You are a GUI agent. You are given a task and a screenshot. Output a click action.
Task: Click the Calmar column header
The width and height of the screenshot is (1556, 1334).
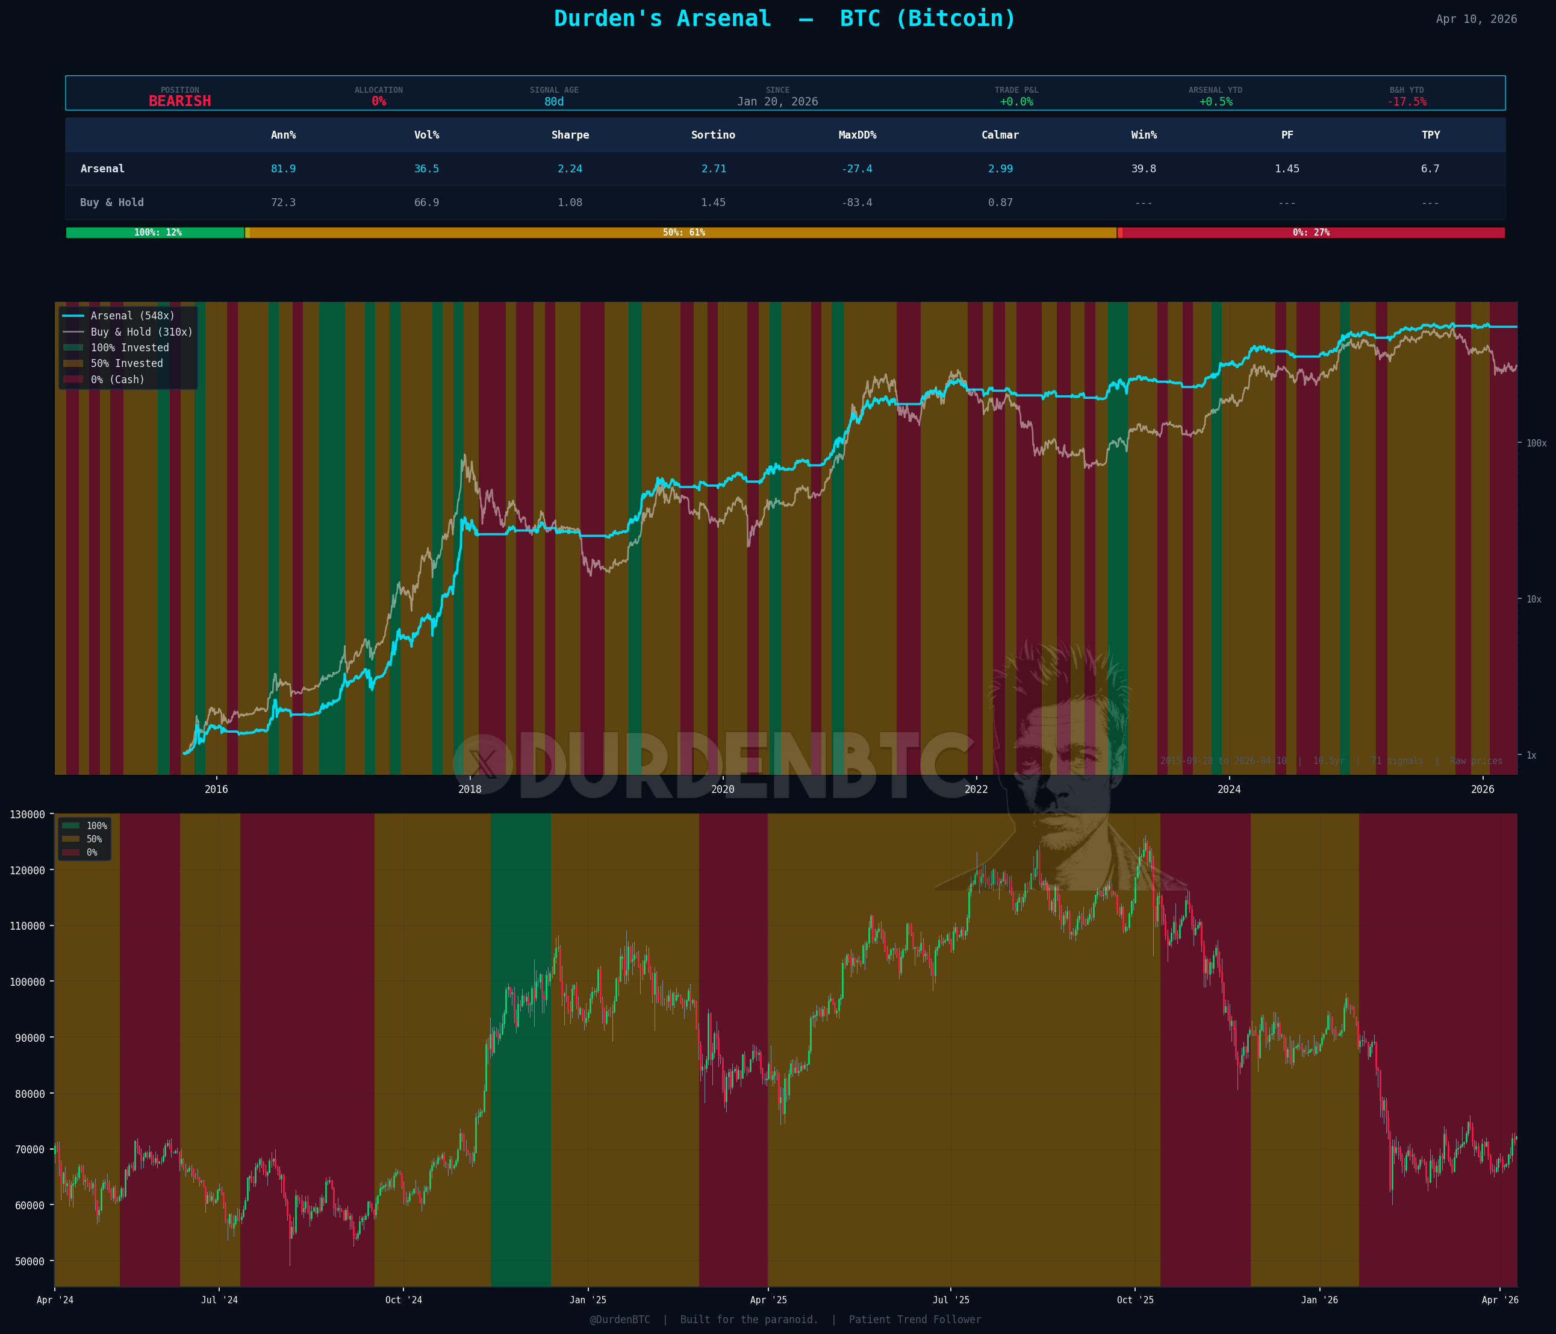[x=1000, y=136]
